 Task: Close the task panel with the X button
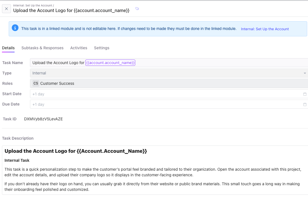[6, 9]
